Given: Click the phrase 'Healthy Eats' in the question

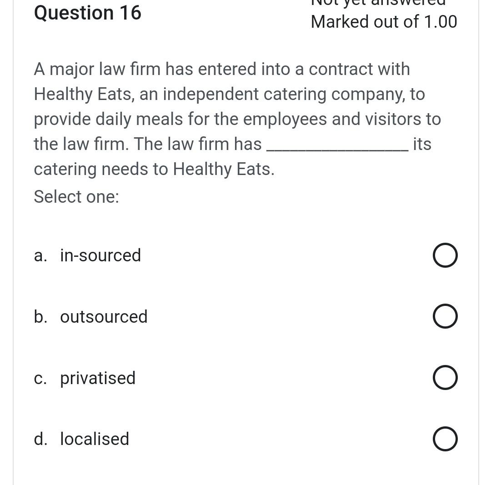Looking at the screenshot, I should click(x=78, y=94).
